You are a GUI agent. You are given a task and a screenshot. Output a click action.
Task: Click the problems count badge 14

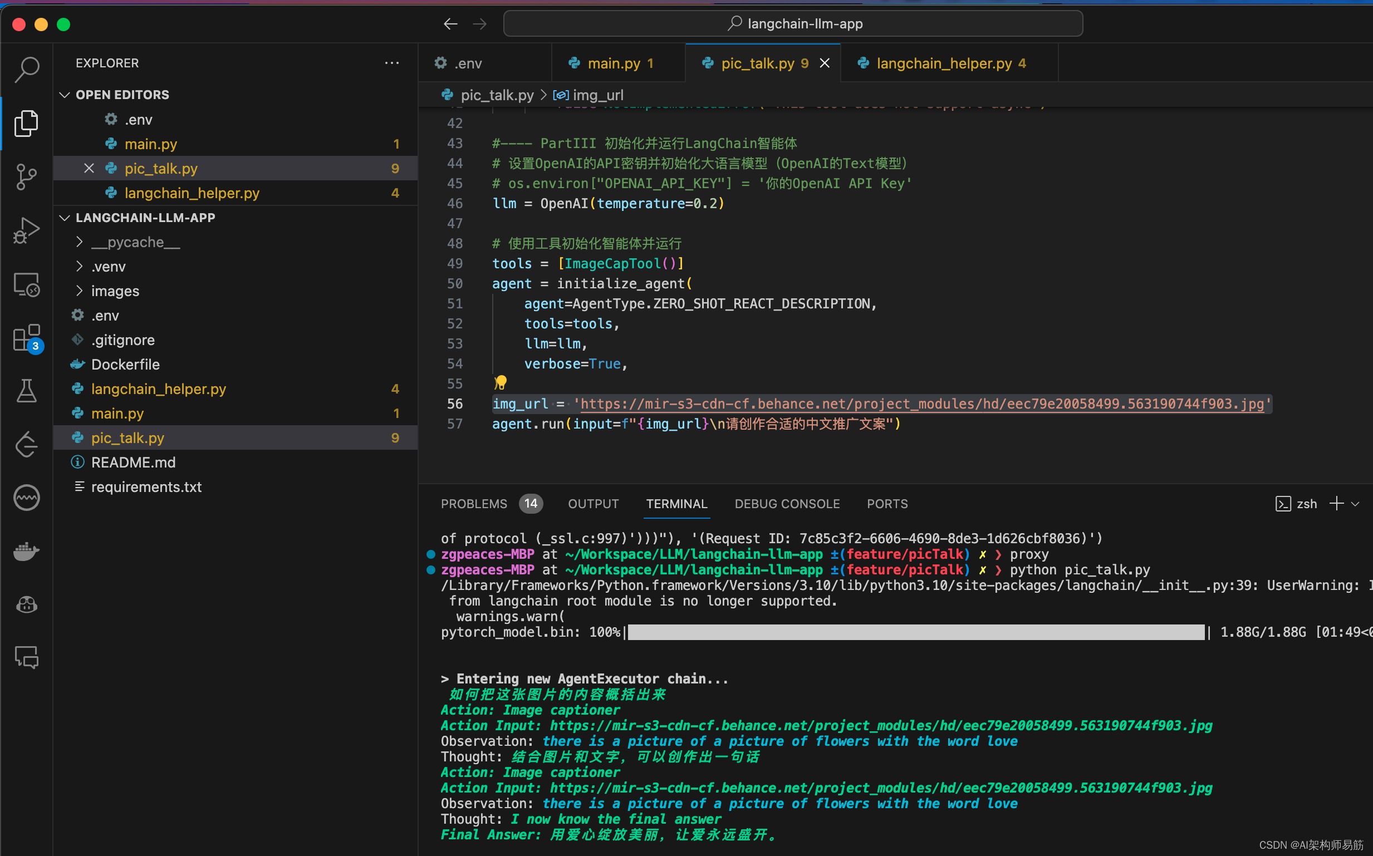531,503
